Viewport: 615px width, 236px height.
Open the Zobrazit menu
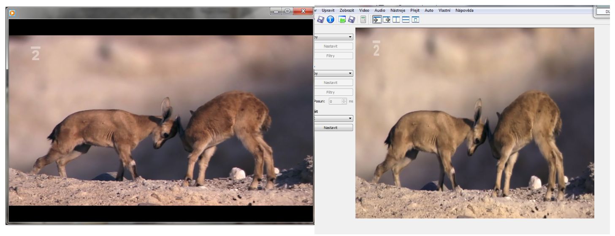[x=347, y=10]
